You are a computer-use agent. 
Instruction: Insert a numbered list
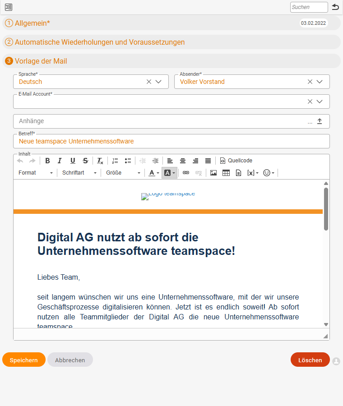[115, 161]
